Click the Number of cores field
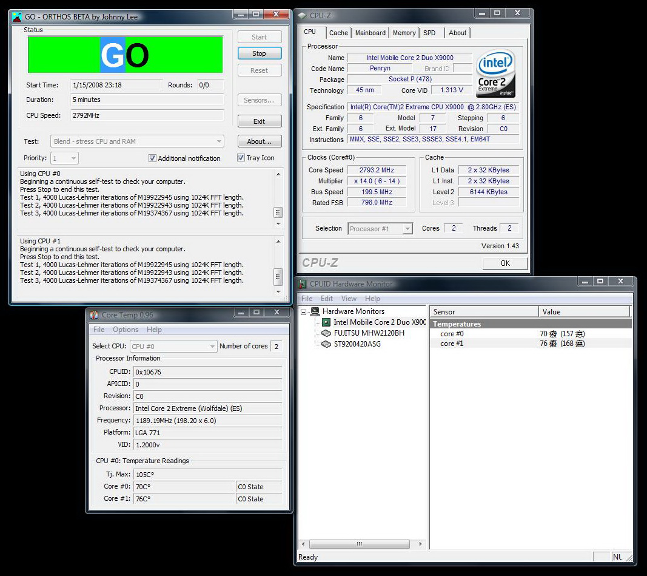This screenshot has height=576, width=647. tap(277, 347)
